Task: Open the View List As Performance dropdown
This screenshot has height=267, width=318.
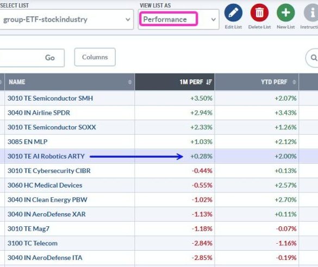Action: pyautogui.click(x=178, y=20)
